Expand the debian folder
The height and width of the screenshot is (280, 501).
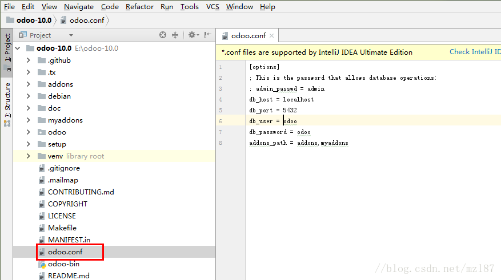[x=29, y=96]
